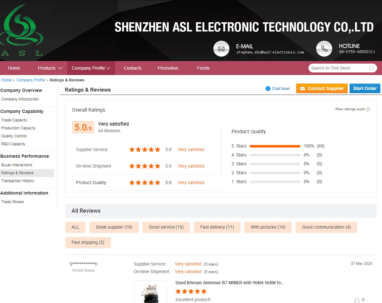Filter reviews by With pictures
The image size is (382, 303).
click(x=268, y=227)
